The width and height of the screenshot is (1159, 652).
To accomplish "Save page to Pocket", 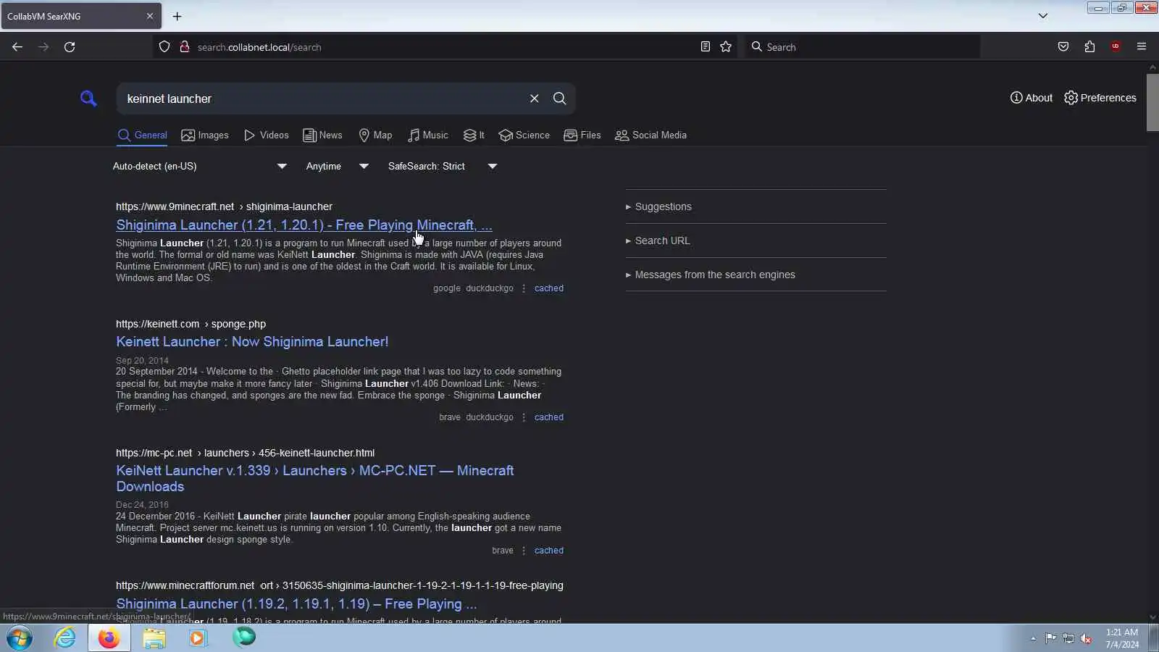I will [1063, 47].
